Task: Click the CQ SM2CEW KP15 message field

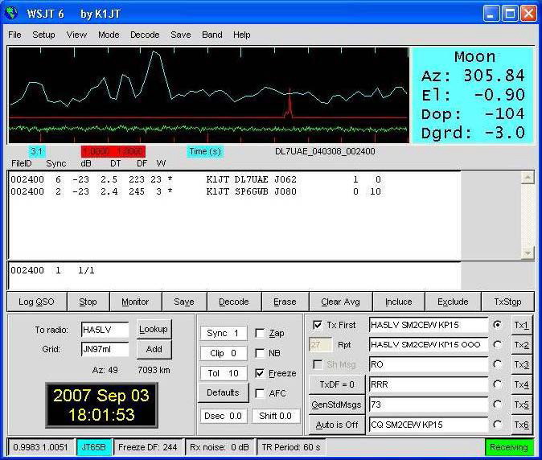Action: click(429, 425)
